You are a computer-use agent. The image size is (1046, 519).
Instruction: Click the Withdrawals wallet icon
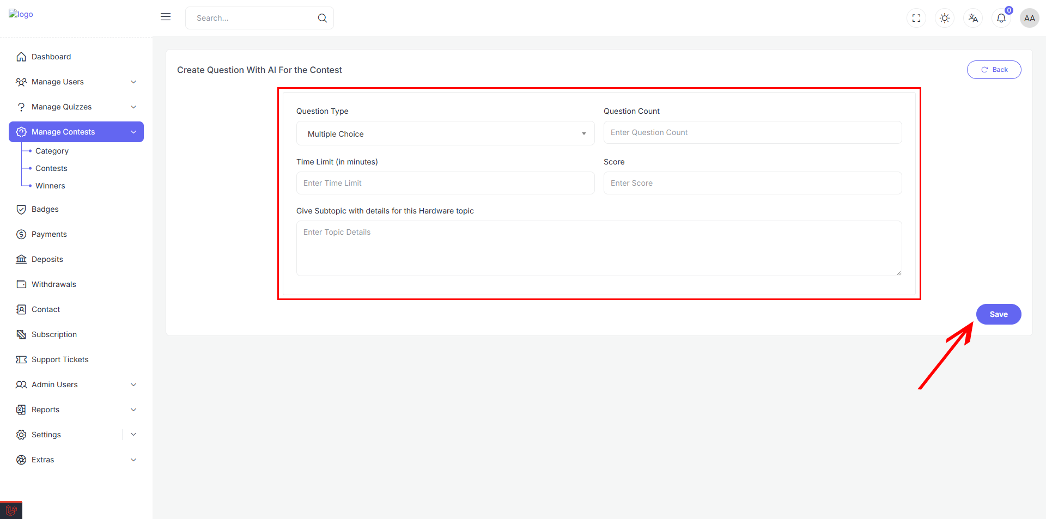(21, 284)
